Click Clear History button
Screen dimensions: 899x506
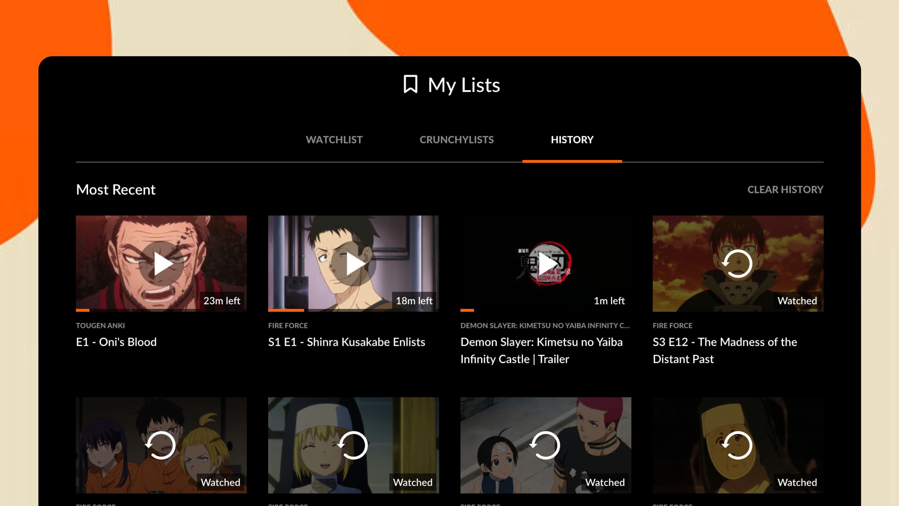click(785, 189)
